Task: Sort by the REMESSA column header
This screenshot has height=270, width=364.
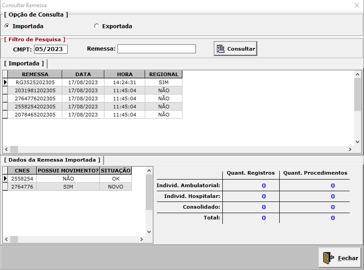Action: click(x=35, y=74)
